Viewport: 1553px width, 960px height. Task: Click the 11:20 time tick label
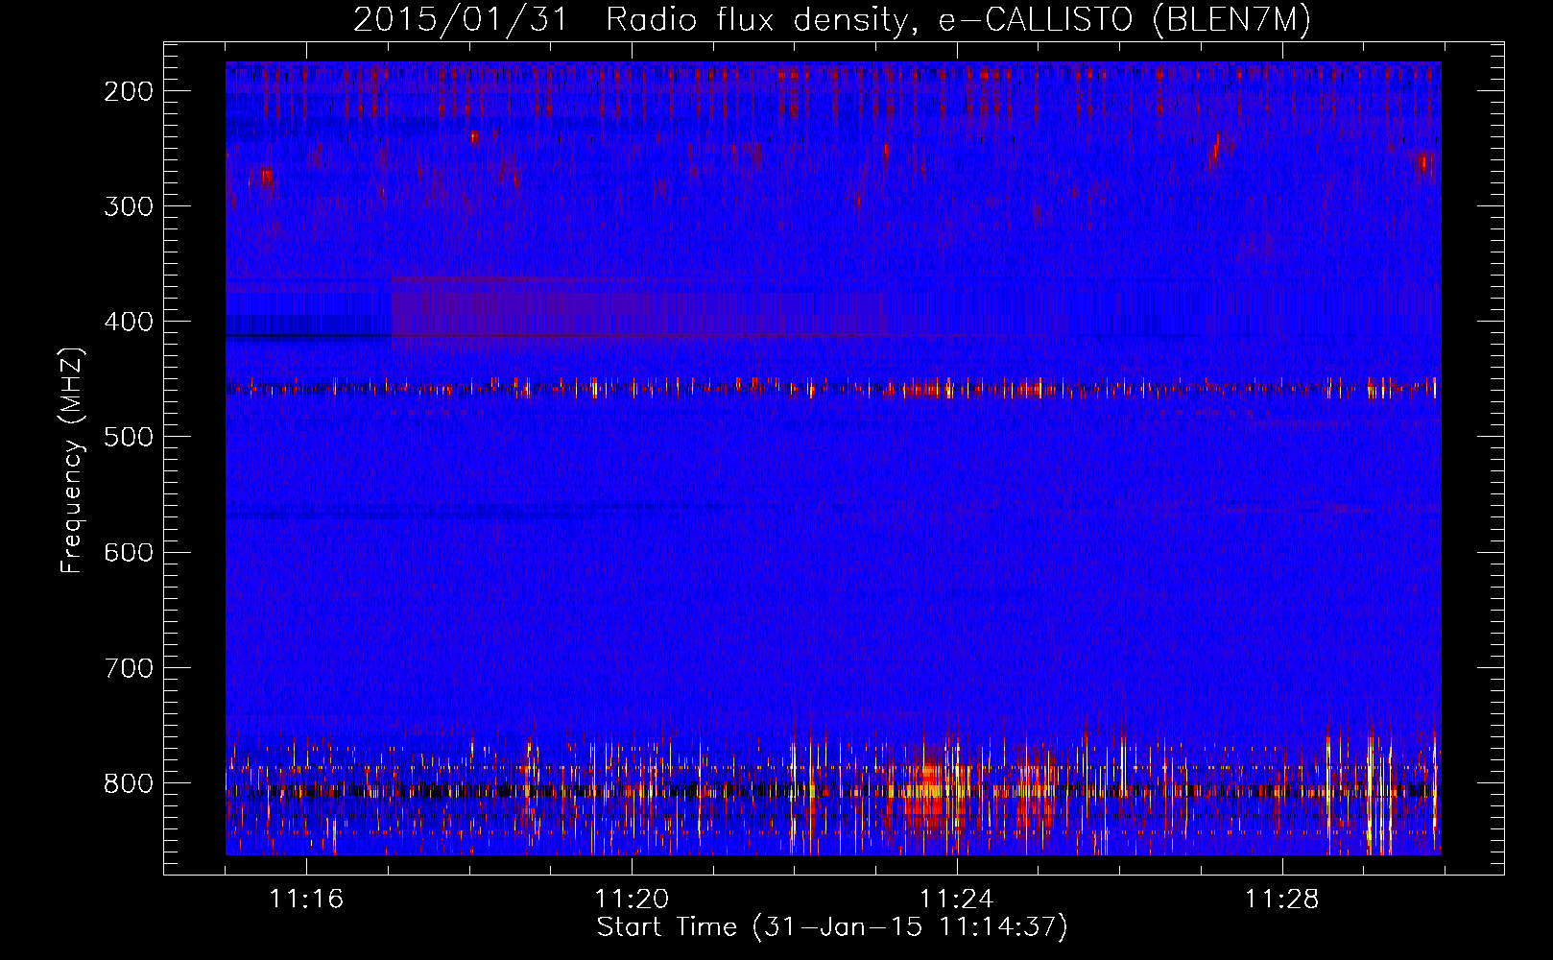(x=632, y=899)
